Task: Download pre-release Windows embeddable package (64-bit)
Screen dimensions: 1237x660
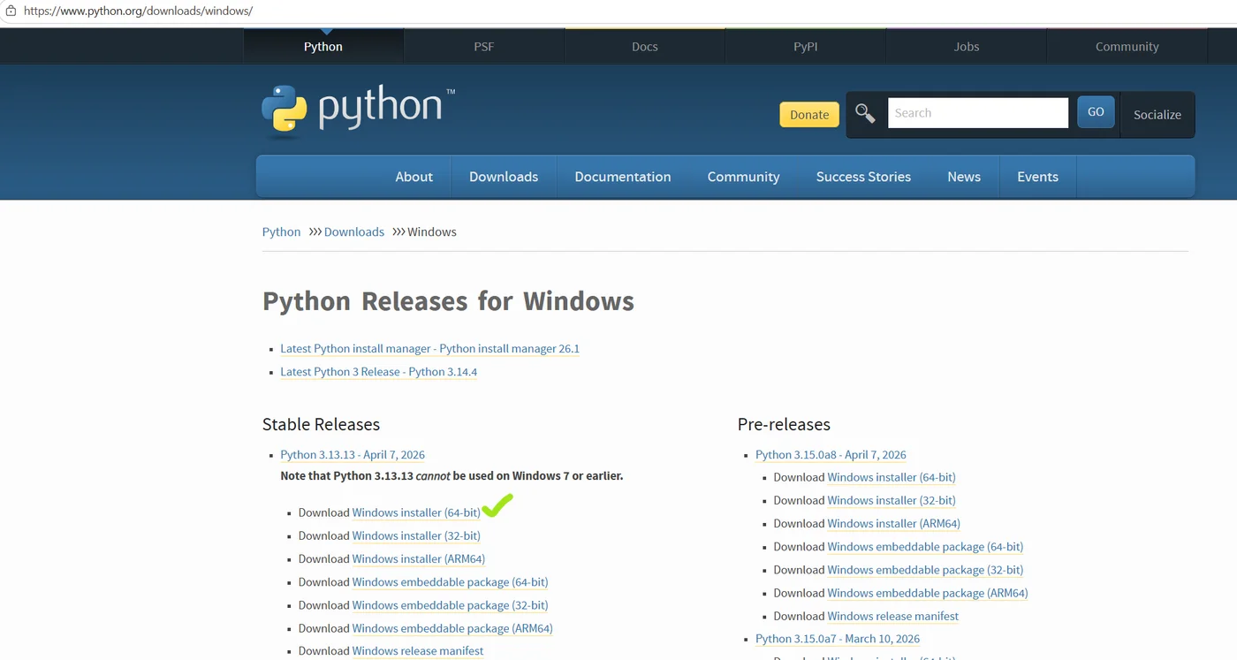Action: coord(925,547)
